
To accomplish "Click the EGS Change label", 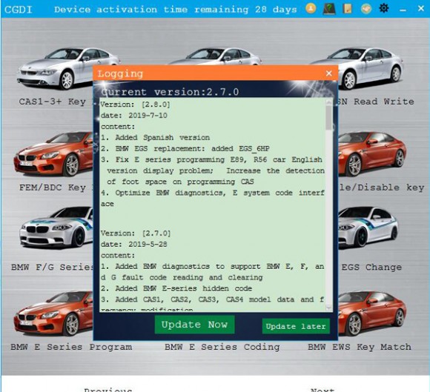I will 371,267.
